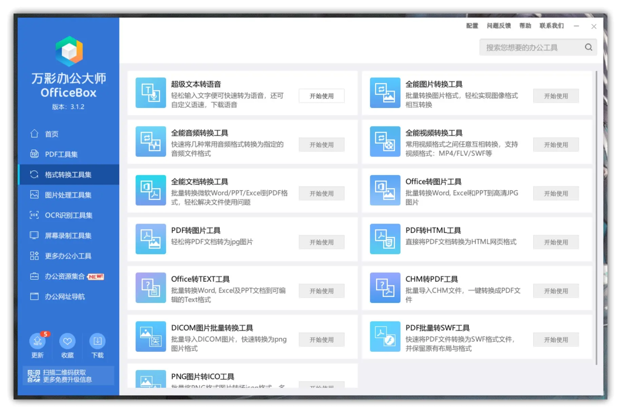
Task: Open the 超级文本转语音 tool icon
Action: 151,93
